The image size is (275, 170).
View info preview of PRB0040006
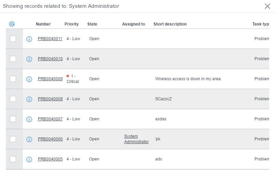click(29, 139)
